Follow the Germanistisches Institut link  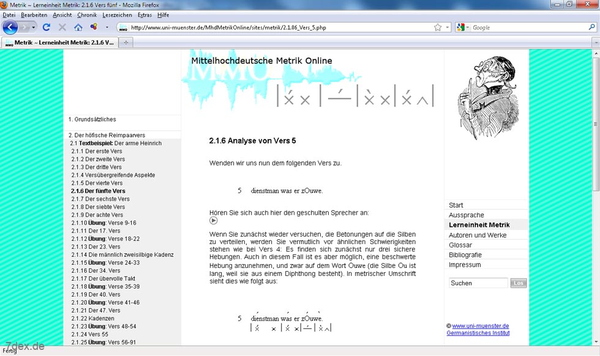pos(478,333)
